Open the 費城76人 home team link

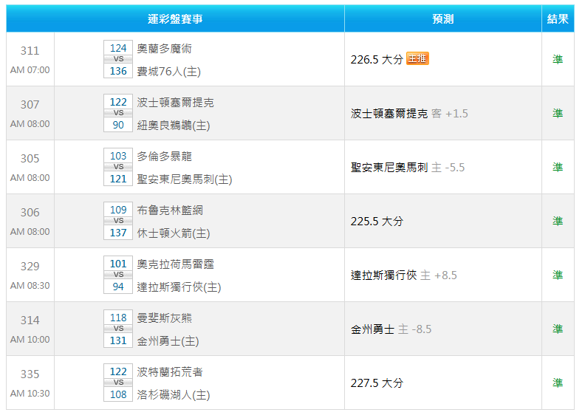[x=169, y=72]
